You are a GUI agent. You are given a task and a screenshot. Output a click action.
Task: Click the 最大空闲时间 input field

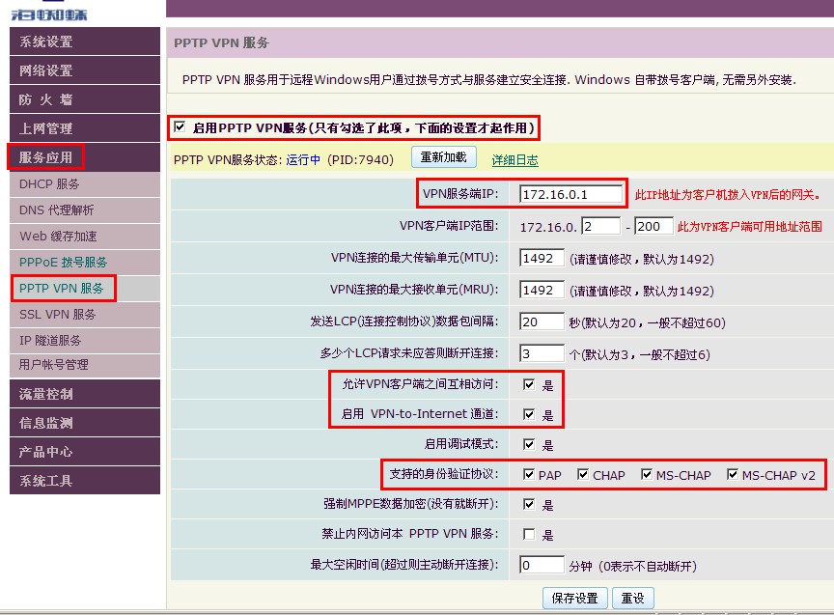pos(542,565)
